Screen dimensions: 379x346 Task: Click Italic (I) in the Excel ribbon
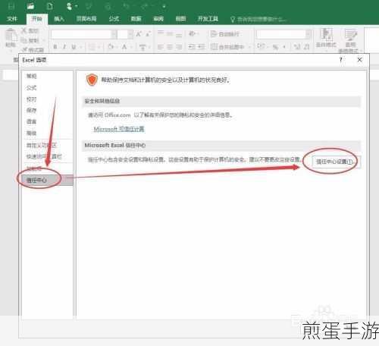[x=64, y=47]
